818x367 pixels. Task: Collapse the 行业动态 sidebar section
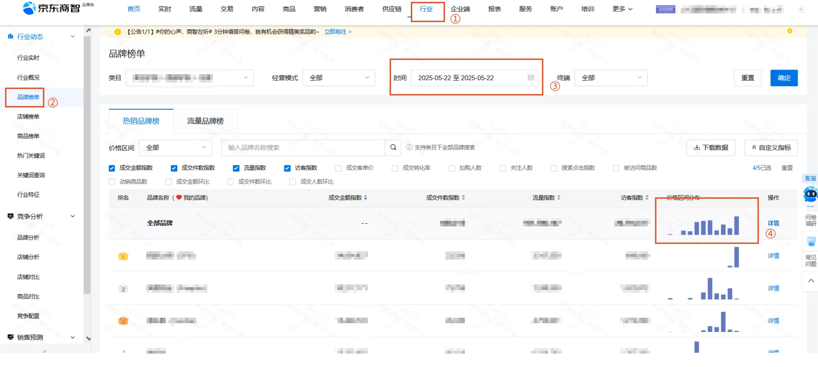pyautogui.click(x=72, y=36)
